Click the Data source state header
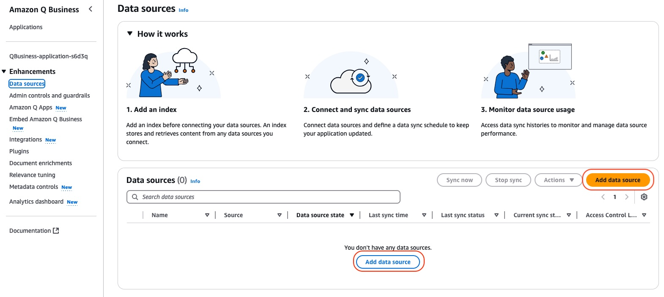Viewport: 664px width, 297px height. coord(320,215)
